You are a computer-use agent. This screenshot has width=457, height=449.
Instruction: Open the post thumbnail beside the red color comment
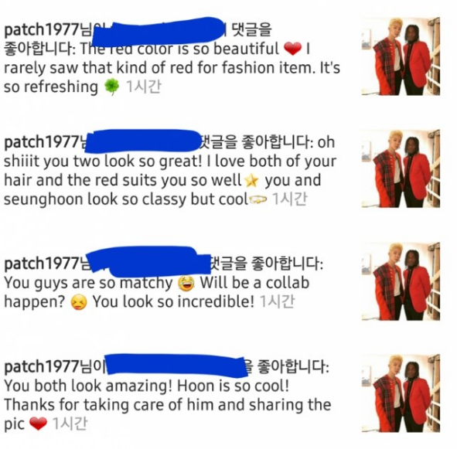[401, 56]
